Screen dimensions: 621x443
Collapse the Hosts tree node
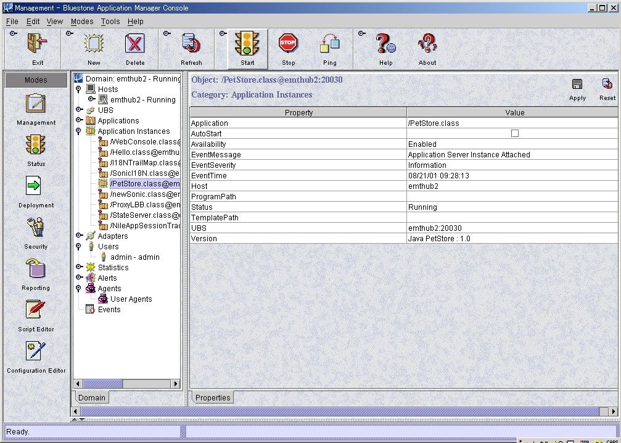78,89
